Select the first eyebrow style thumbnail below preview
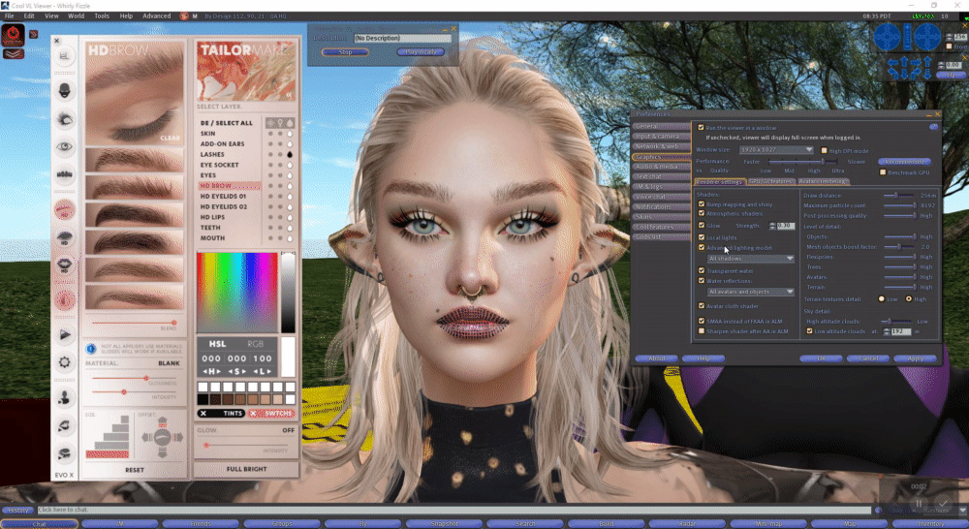969x529 pixels. [x=134, y=160]
